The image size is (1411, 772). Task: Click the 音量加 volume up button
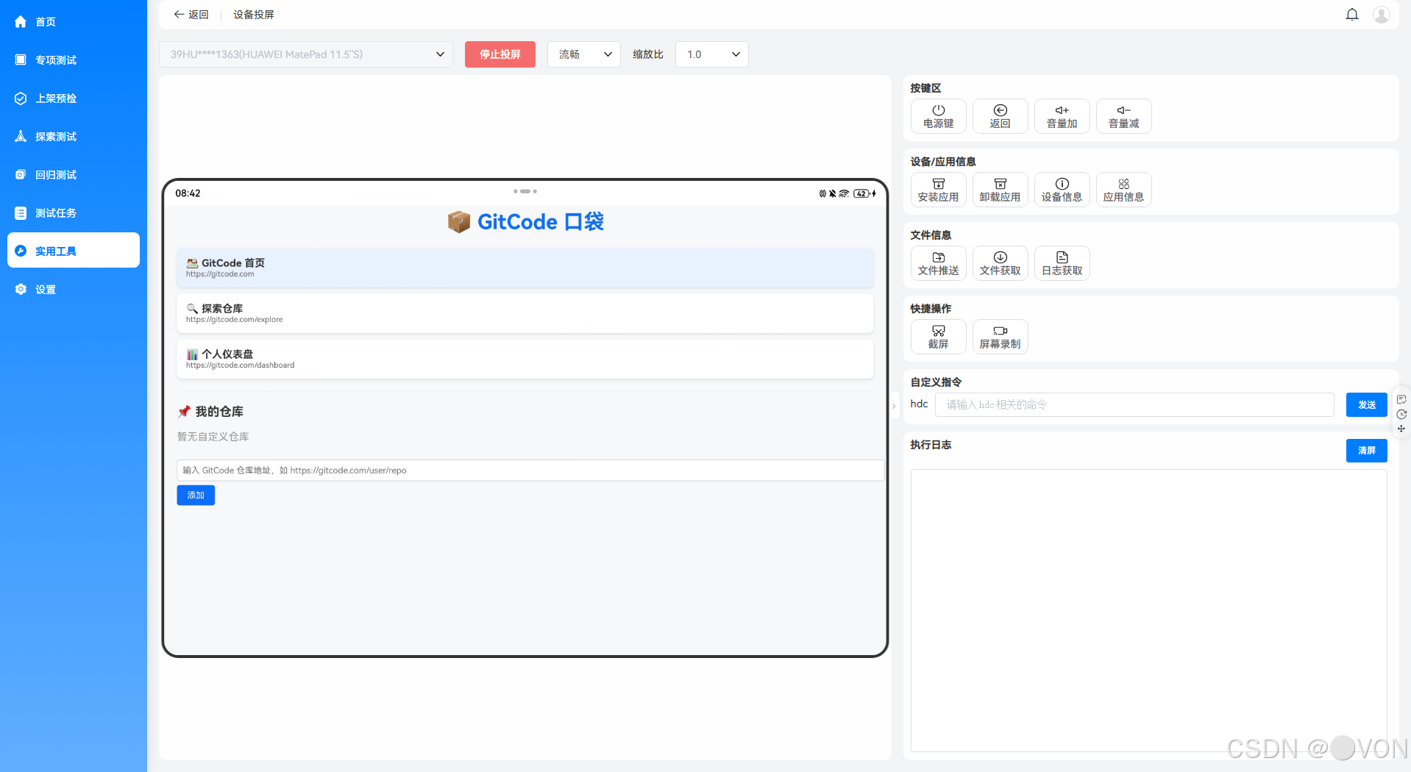1062,116
